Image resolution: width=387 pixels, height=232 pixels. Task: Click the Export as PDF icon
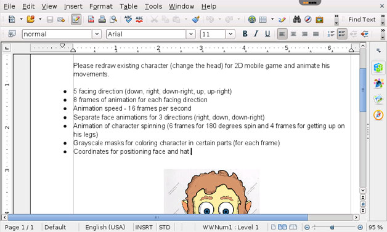coord(91,20)
